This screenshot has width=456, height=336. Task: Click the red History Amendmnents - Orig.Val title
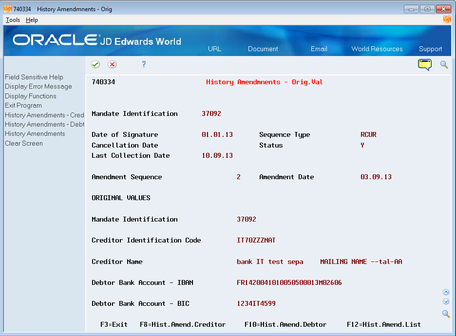point(265,82)
